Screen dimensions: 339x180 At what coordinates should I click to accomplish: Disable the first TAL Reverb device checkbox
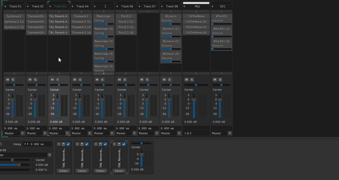pyautogui.click(x=68, y=144)
